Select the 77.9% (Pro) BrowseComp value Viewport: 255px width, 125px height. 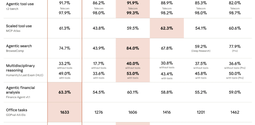[235, 47]
